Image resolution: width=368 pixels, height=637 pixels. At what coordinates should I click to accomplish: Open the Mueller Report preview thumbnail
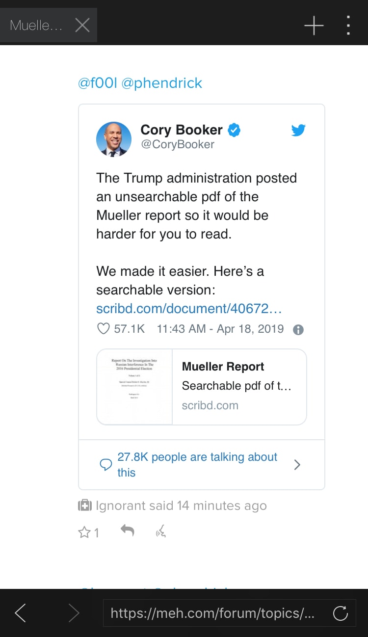pos(135,387)
